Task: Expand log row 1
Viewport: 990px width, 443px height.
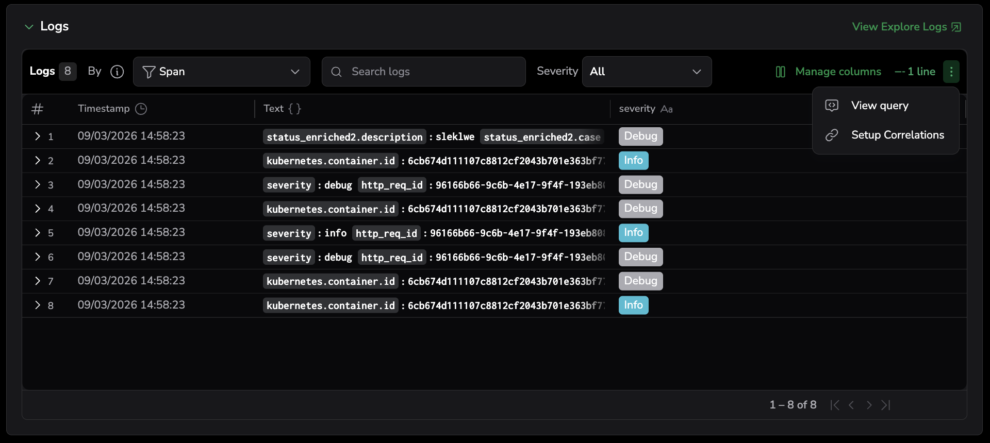Action: [x=37, y=136]
